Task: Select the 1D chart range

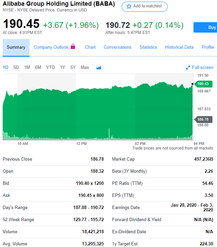Action: (x=5, y=68)
